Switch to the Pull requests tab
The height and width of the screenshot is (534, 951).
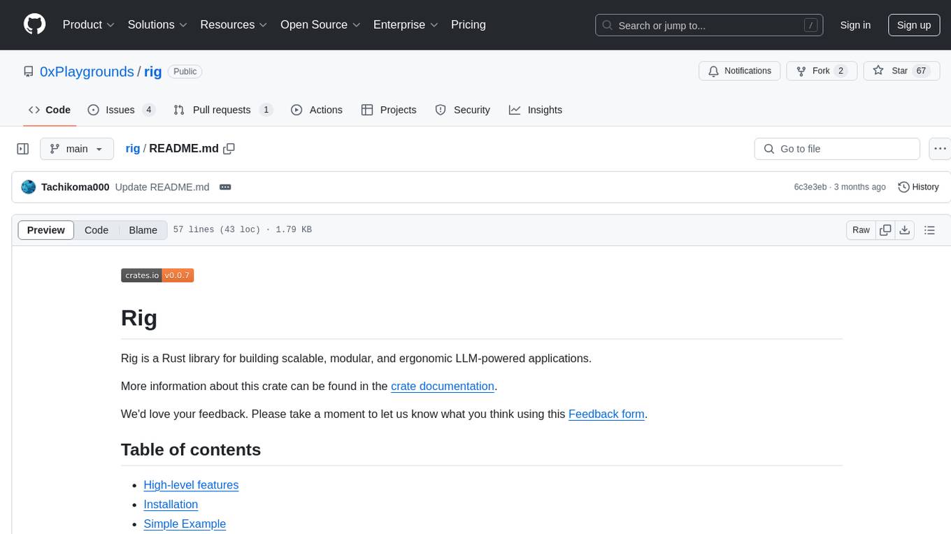(222, 110)
